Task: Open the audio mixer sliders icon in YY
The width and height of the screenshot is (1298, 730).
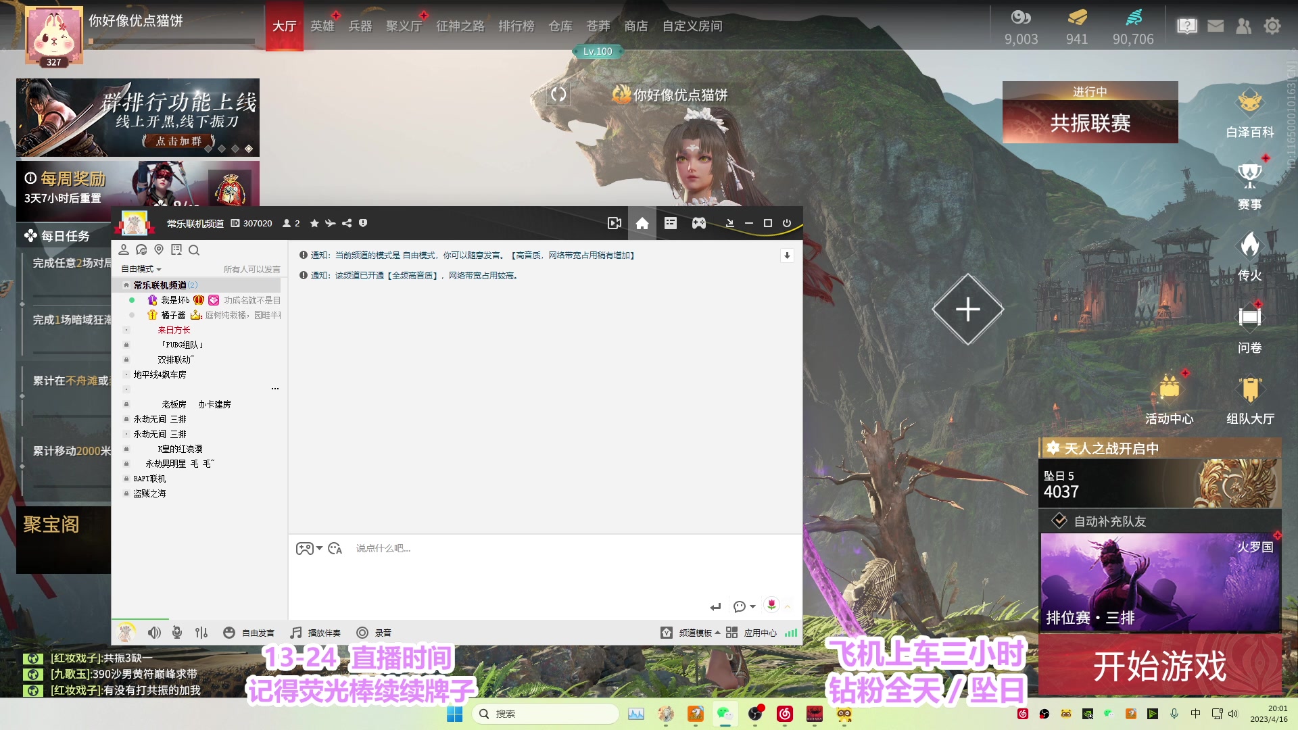Action: (201, 633)
